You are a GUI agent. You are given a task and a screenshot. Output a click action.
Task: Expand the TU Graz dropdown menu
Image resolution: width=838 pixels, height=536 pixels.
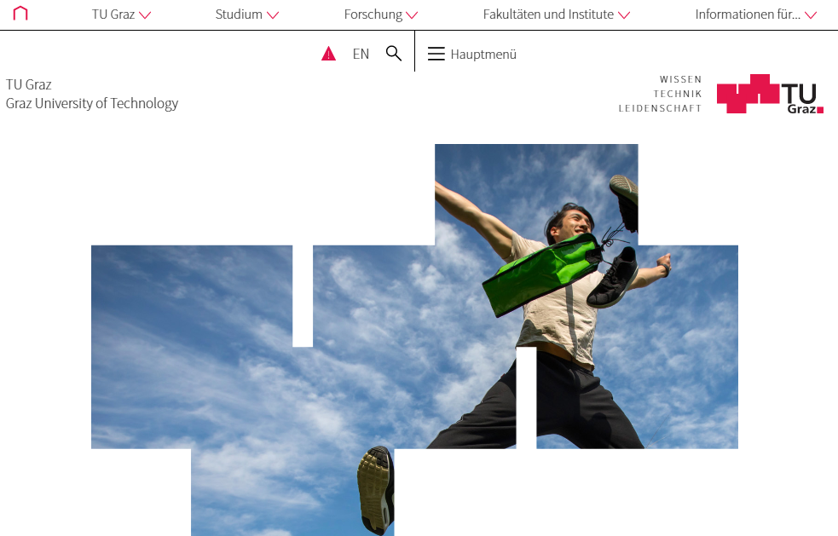[x=121, y=14]
